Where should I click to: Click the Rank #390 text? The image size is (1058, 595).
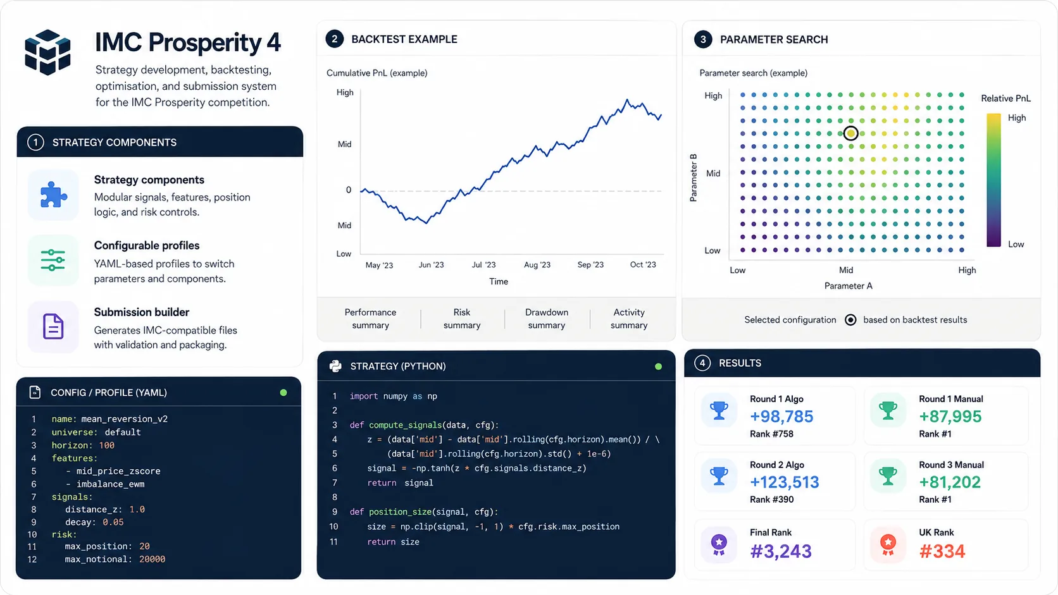[771, 500]
